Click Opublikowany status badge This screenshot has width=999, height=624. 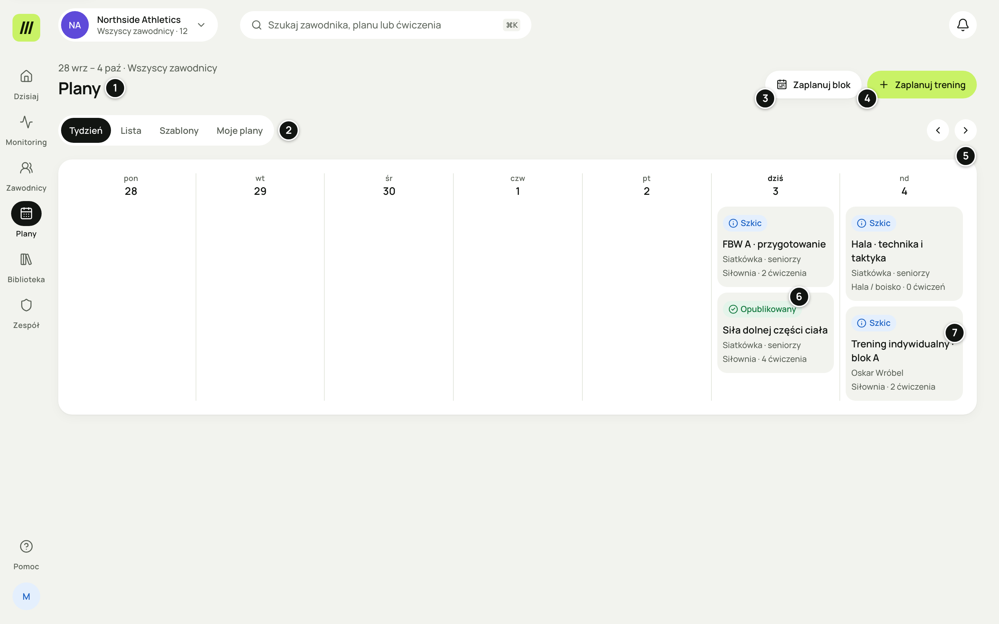point(762,309)
